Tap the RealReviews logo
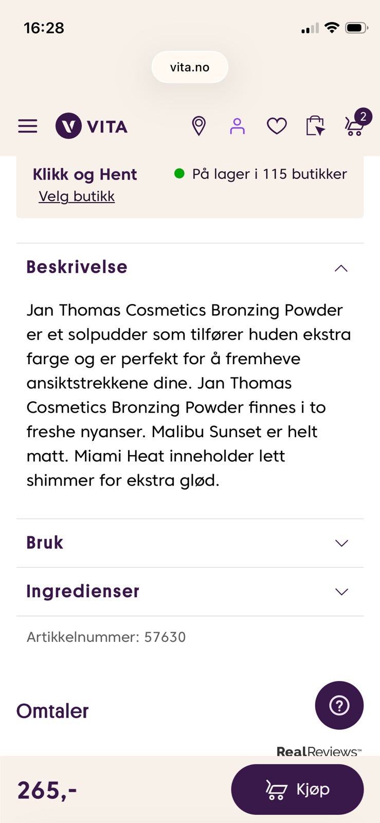The image size is (380, 823). pyautogui.click(x=319, y=751)
